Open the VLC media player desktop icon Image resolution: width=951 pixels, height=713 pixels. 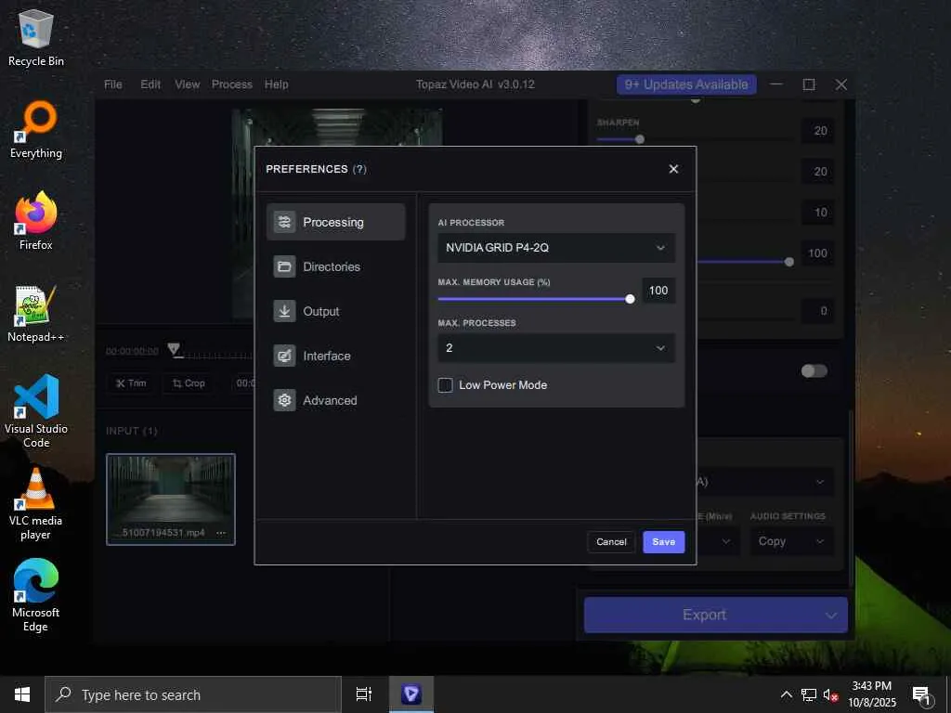(36, 504)
